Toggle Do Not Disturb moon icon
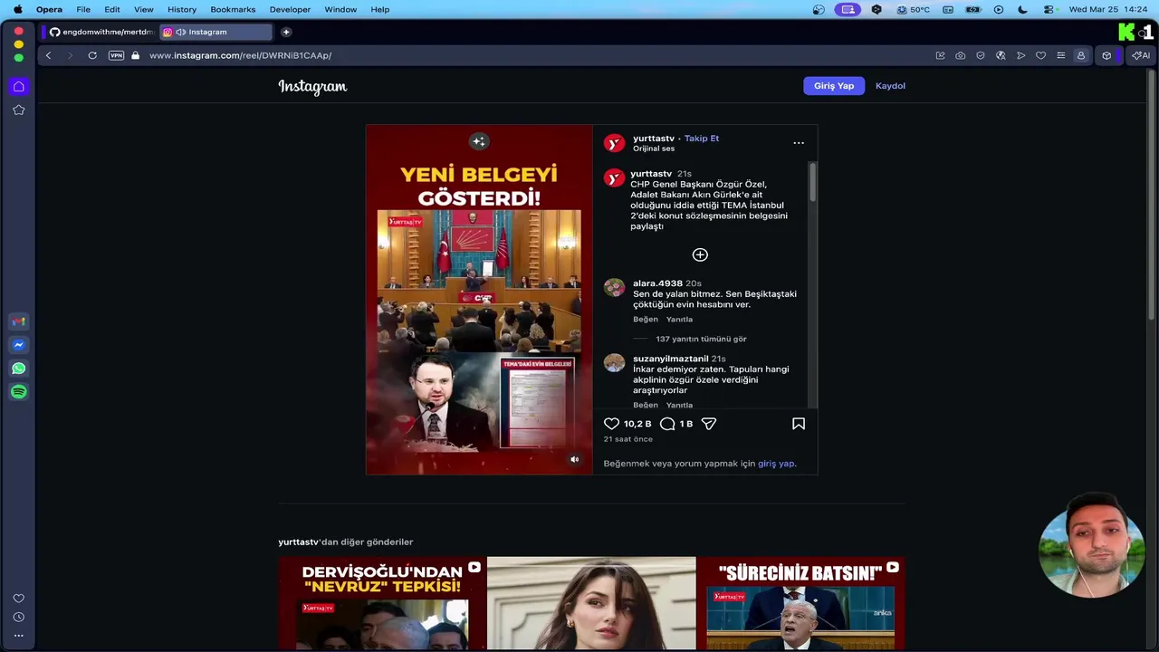 pyautogui.click(x=1023, y=9)
